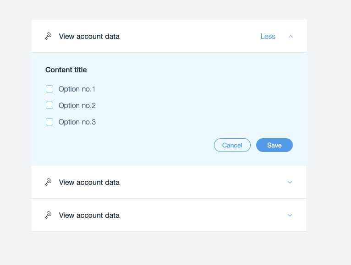Click the 'Option no.2' label text

point(77,105)
